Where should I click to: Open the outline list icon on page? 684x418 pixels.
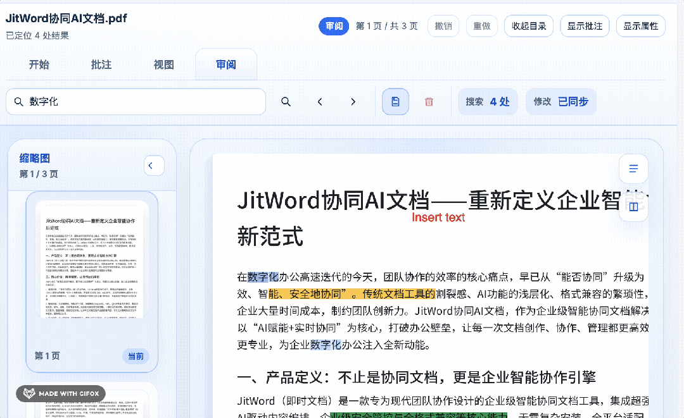633,168
